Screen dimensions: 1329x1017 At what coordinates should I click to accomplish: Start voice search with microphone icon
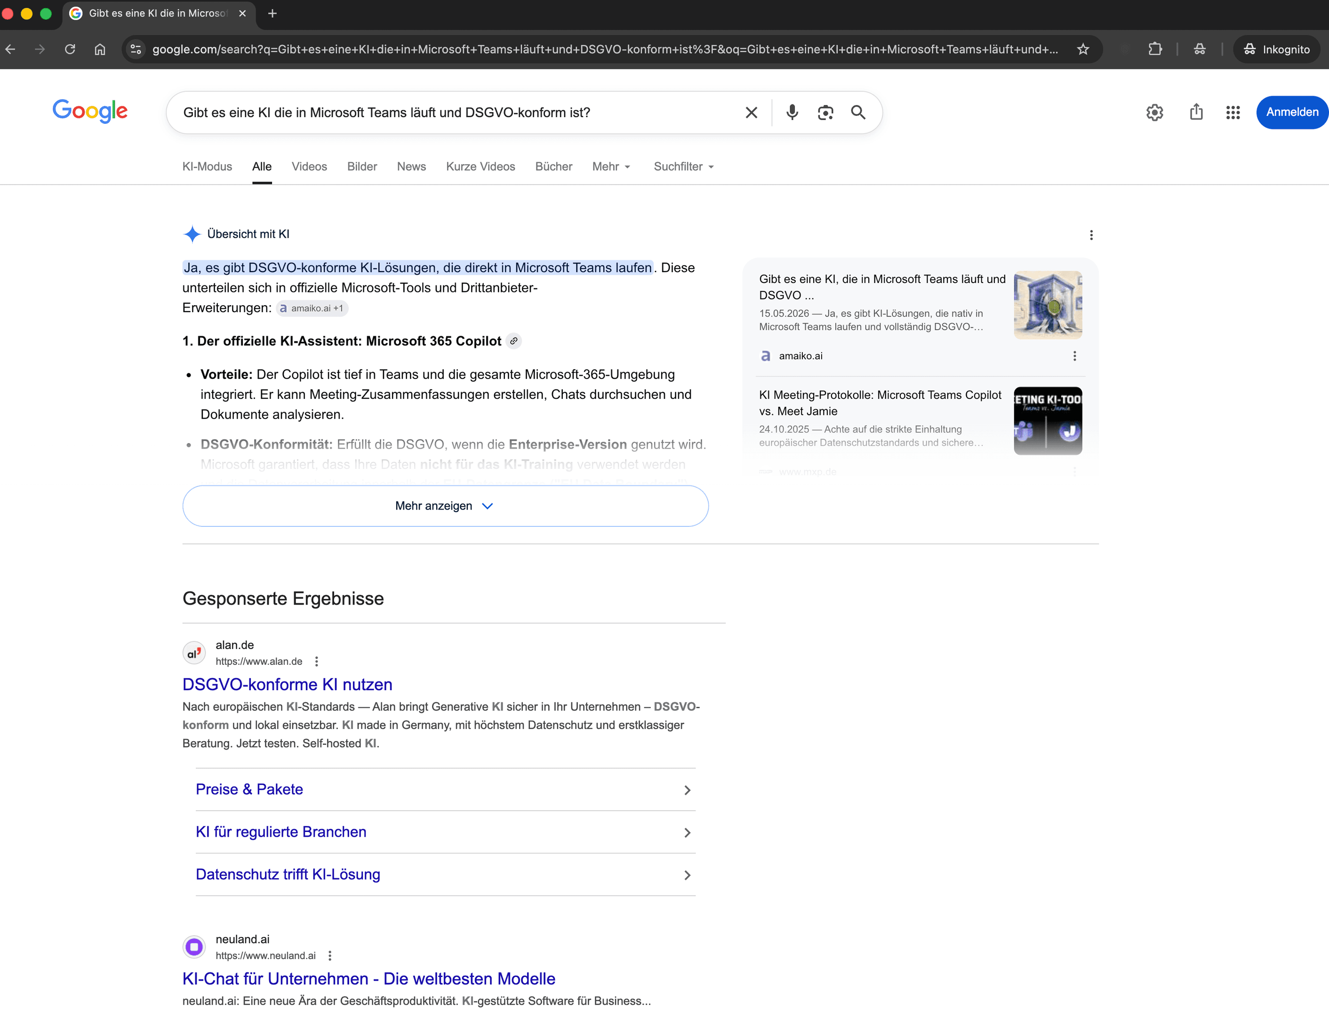(792, 113)
